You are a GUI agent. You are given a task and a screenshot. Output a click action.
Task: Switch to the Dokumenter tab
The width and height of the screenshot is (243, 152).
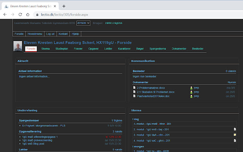pos(179,49)
